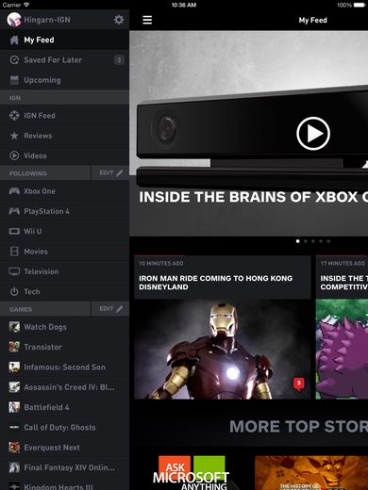Read Iron Man Ride Hong Kong Disneyland story

[x=215, y=283]
